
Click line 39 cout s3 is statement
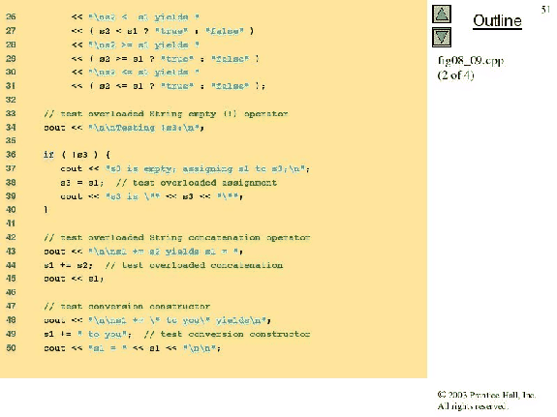[x=152, y=196]
